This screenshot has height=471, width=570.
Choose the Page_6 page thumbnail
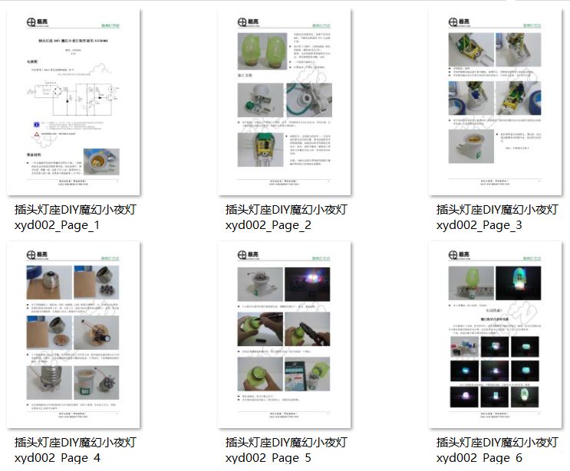point(495,335)
